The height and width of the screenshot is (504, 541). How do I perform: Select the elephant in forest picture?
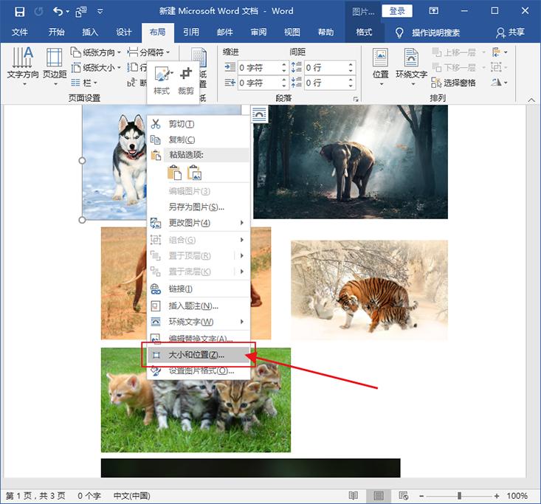click(351, 162)
